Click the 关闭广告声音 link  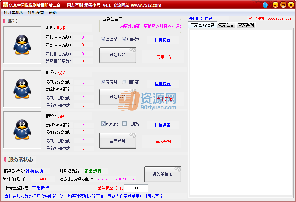(201, 19)
